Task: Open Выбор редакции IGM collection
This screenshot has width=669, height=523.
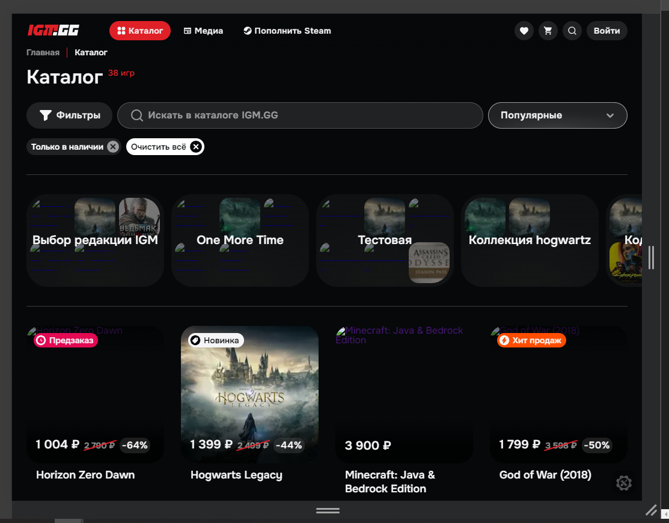Action: click(95, 240)
